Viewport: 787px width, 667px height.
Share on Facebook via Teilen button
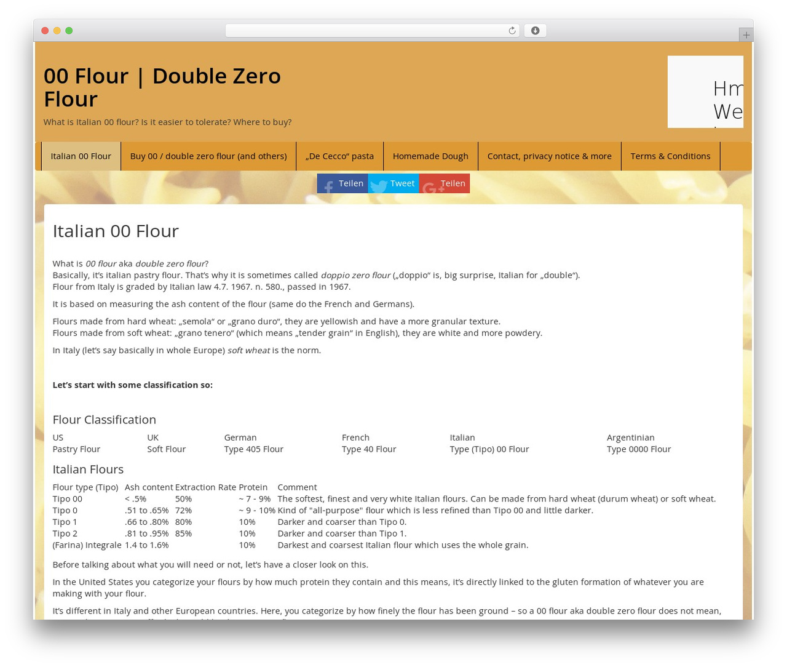(x=342, y=183)
